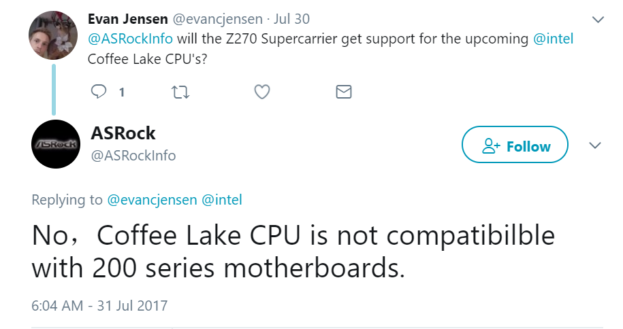Open Evan Jensen's profile picture

(51, 35)
